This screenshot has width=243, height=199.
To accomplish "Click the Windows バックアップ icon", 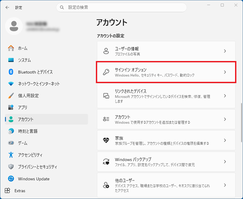I will (x=106, y=161).
